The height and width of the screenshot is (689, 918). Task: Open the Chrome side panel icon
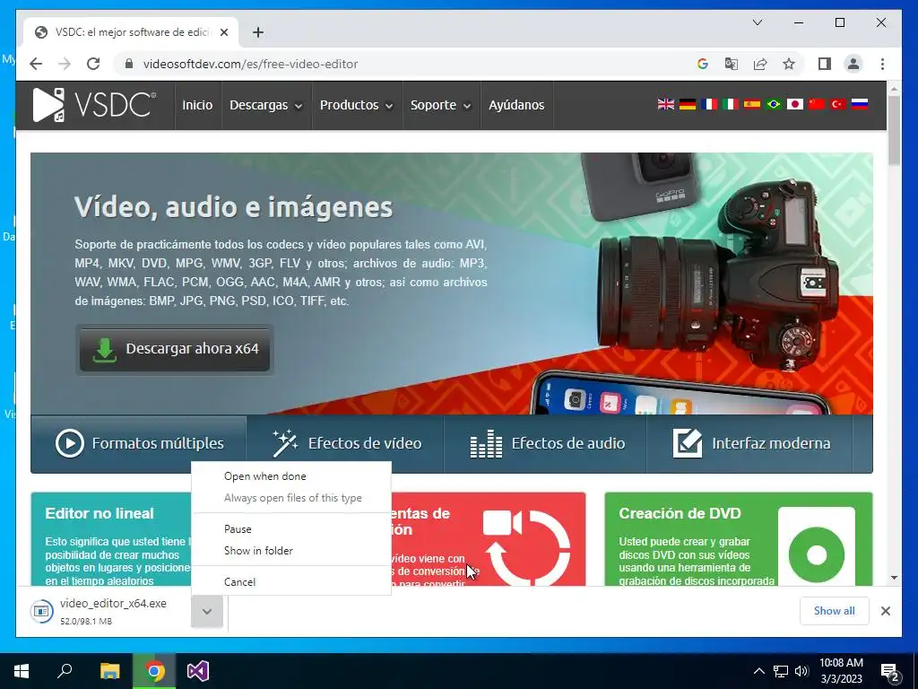[825, 64]
